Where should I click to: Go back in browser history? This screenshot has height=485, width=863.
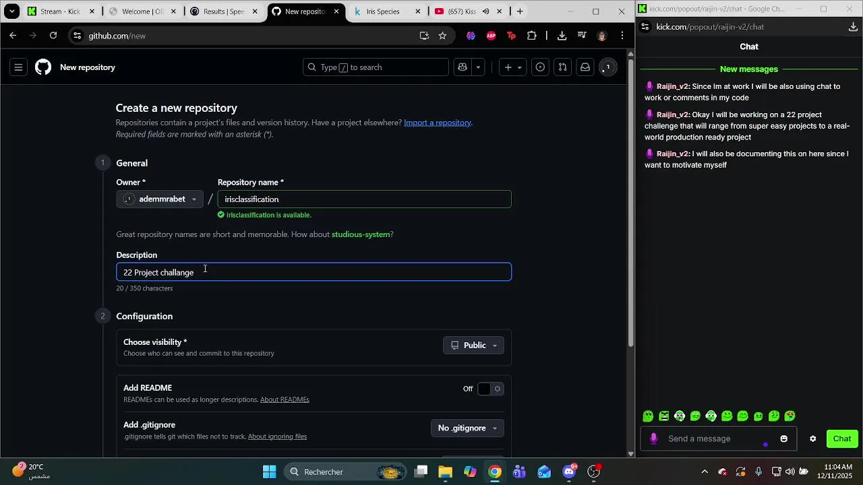tap(13, 36)
